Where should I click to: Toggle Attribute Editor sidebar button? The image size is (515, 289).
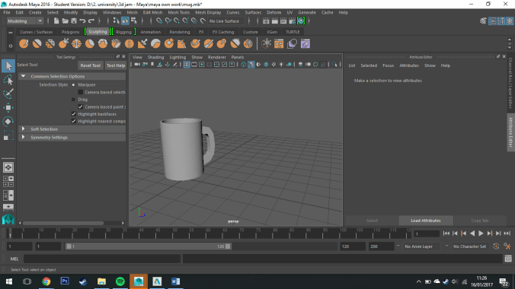click(x=491, y=21)
